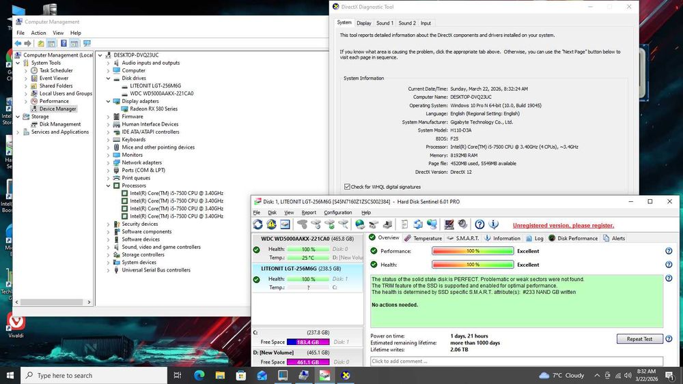Viewport: 683px width, 384px height.
Task: Click the Task View icon on the taskbar
Action: click(x=178, y=375)
